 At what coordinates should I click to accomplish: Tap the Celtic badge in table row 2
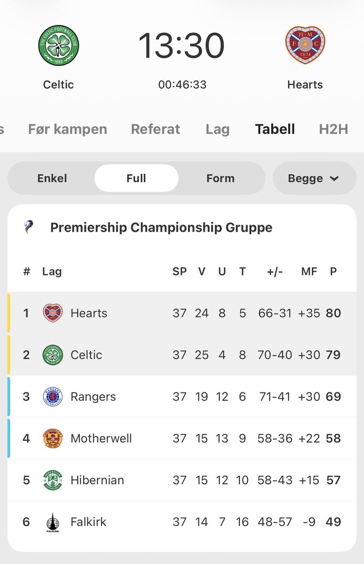tap(53, 355)
